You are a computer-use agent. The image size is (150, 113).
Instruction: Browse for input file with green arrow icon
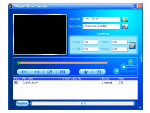coord(125,19)
